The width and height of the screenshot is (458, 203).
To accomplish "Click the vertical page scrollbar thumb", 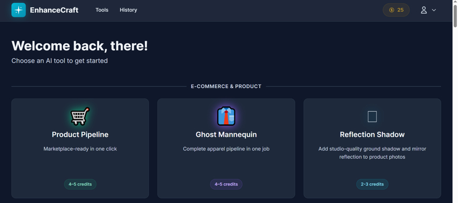I will click(x=455, y=16).
